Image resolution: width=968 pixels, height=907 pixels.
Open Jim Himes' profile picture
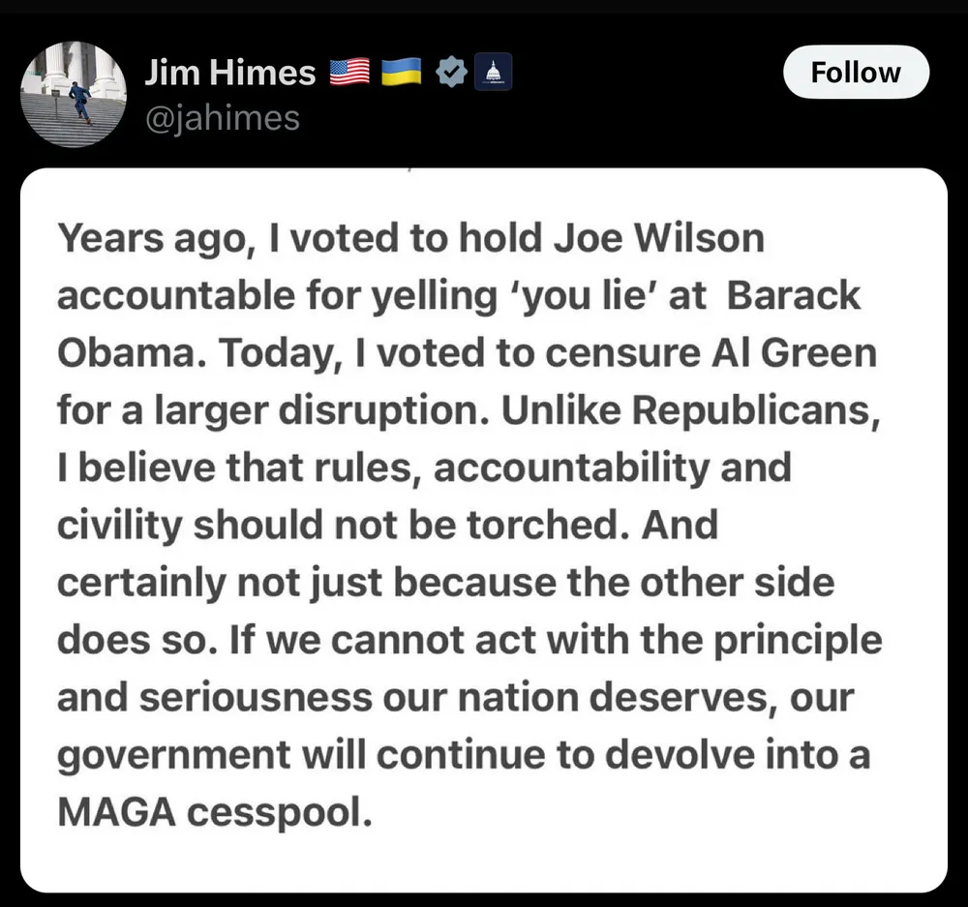tap(75, 95)
